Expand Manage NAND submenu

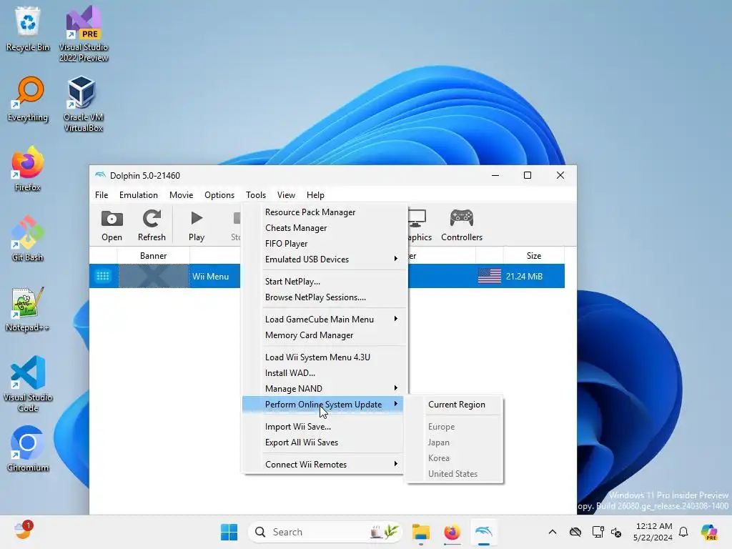[323, 388]
